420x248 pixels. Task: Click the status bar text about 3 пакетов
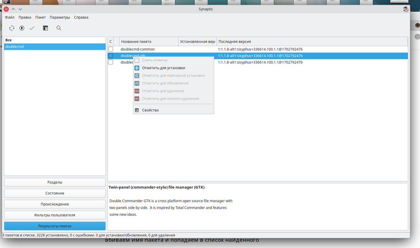(89, 235)
